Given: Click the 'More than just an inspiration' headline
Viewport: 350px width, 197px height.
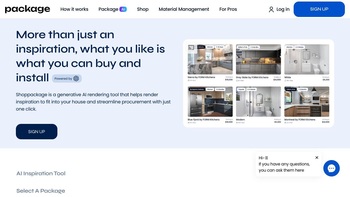Looking at the screenshot, I should (90, 56).
